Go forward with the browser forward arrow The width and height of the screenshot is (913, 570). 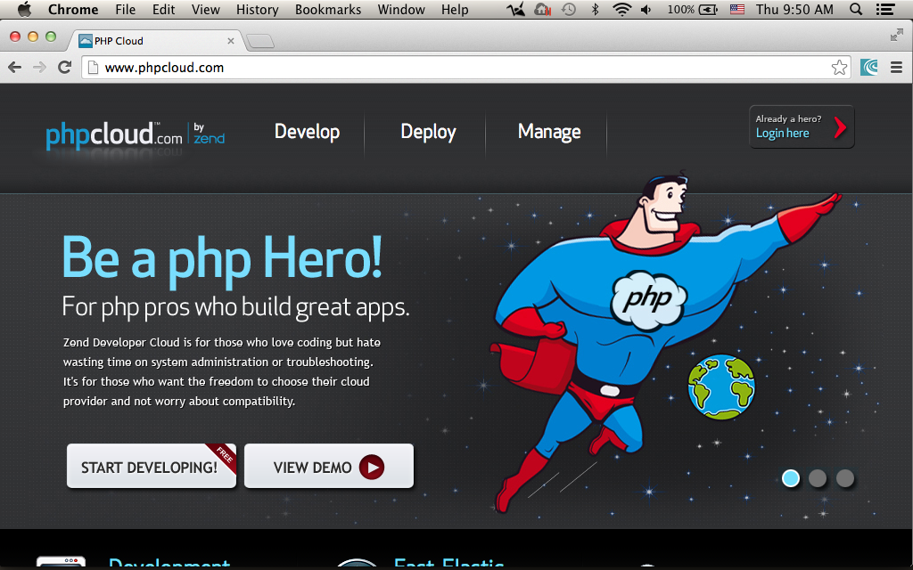[x=39, y=68]
